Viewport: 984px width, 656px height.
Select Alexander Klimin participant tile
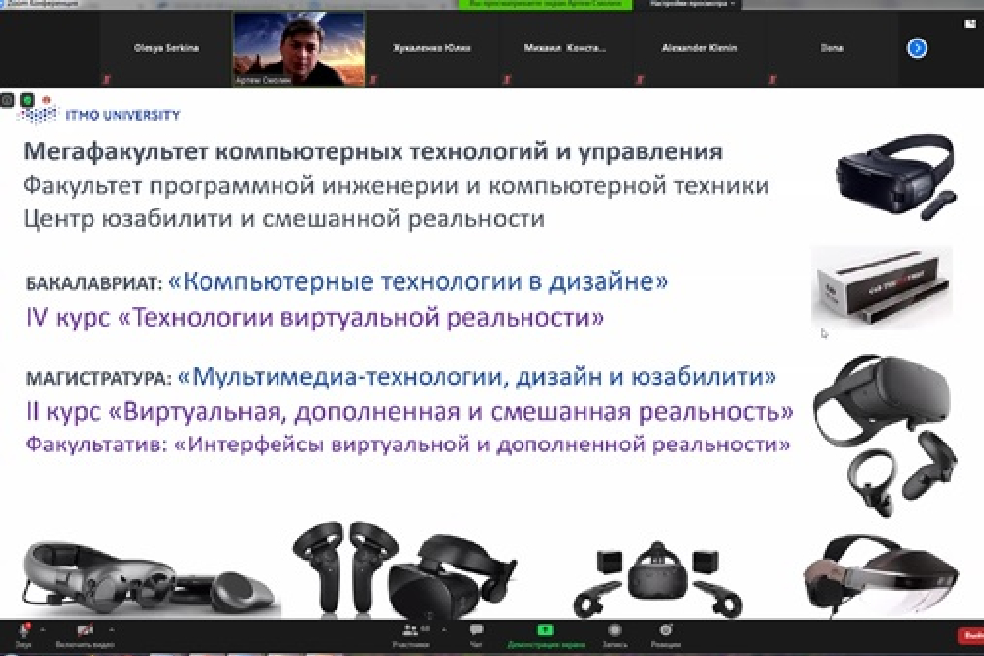tap(700, 48)
